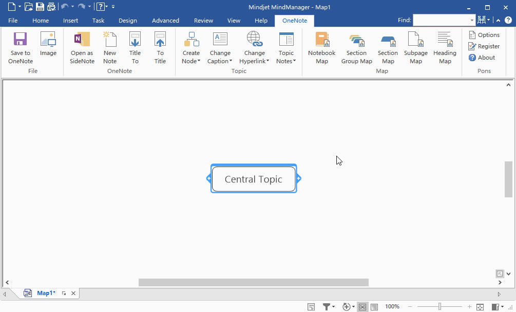The height and width of the screenshot is (312, 516).
Task: Open the File menu
Action: point(12,21)
